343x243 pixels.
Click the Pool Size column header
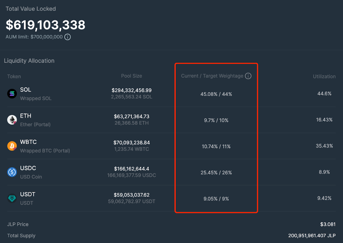click(x=131, y=76)
